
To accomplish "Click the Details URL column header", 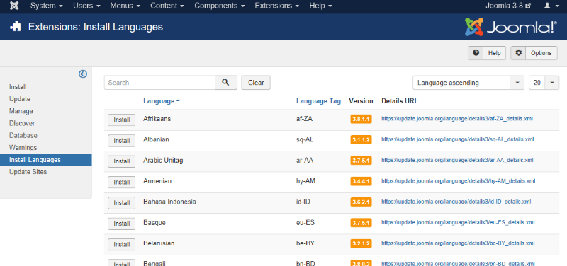I will click(400, 101).
